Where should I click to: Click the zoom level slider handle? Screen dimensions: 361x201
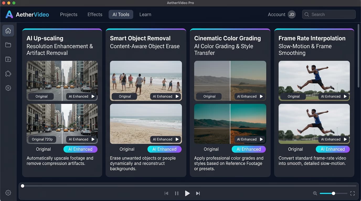pos(333,193)
